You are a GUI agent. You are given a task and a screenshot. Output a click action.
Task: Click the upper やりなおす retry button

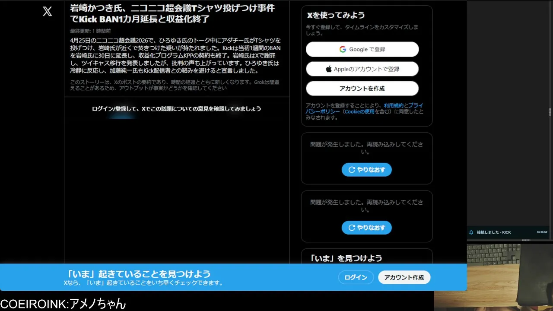pos(366,170)
